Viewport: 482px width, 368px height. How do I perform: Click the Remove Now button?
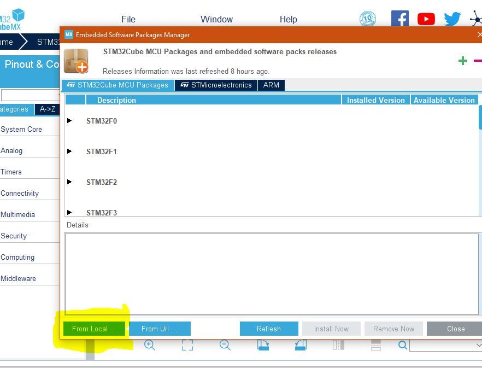(x=394, y=329)
